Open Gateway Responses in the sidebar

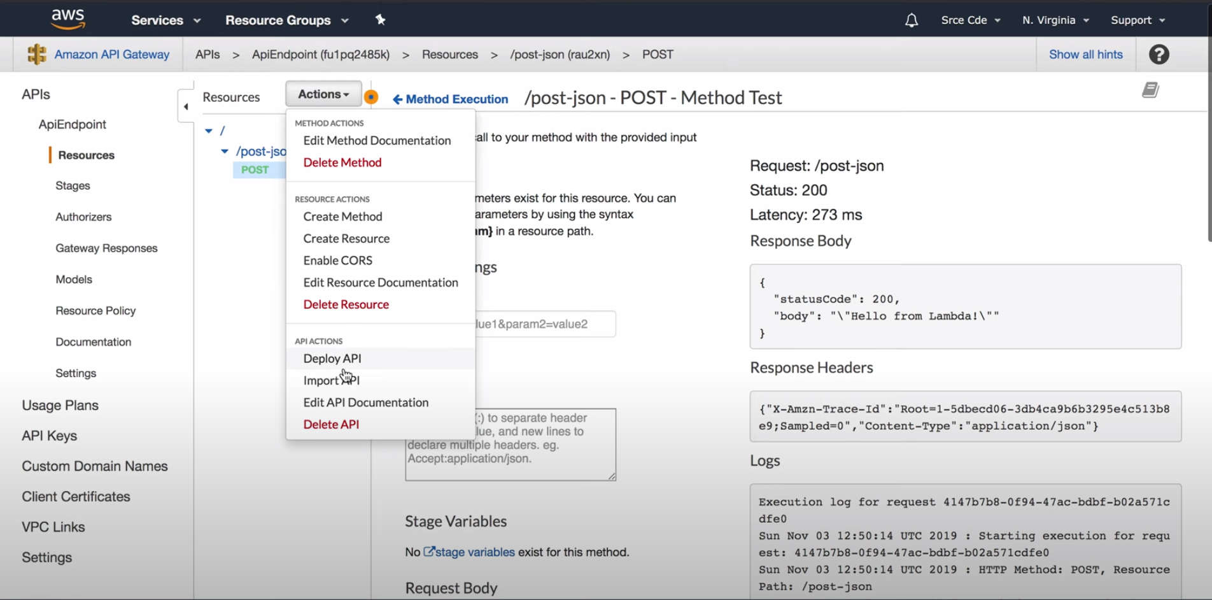[106, 248]
